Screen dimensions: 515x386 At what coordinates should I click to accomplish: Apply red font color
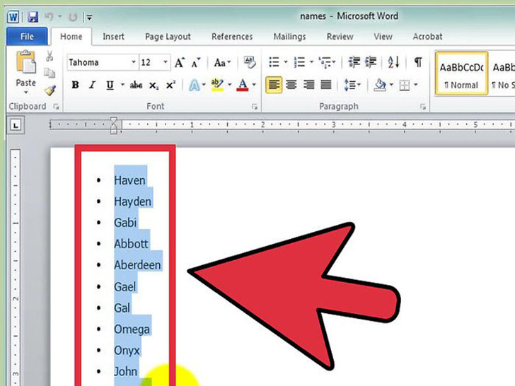(x=243, y=85)
